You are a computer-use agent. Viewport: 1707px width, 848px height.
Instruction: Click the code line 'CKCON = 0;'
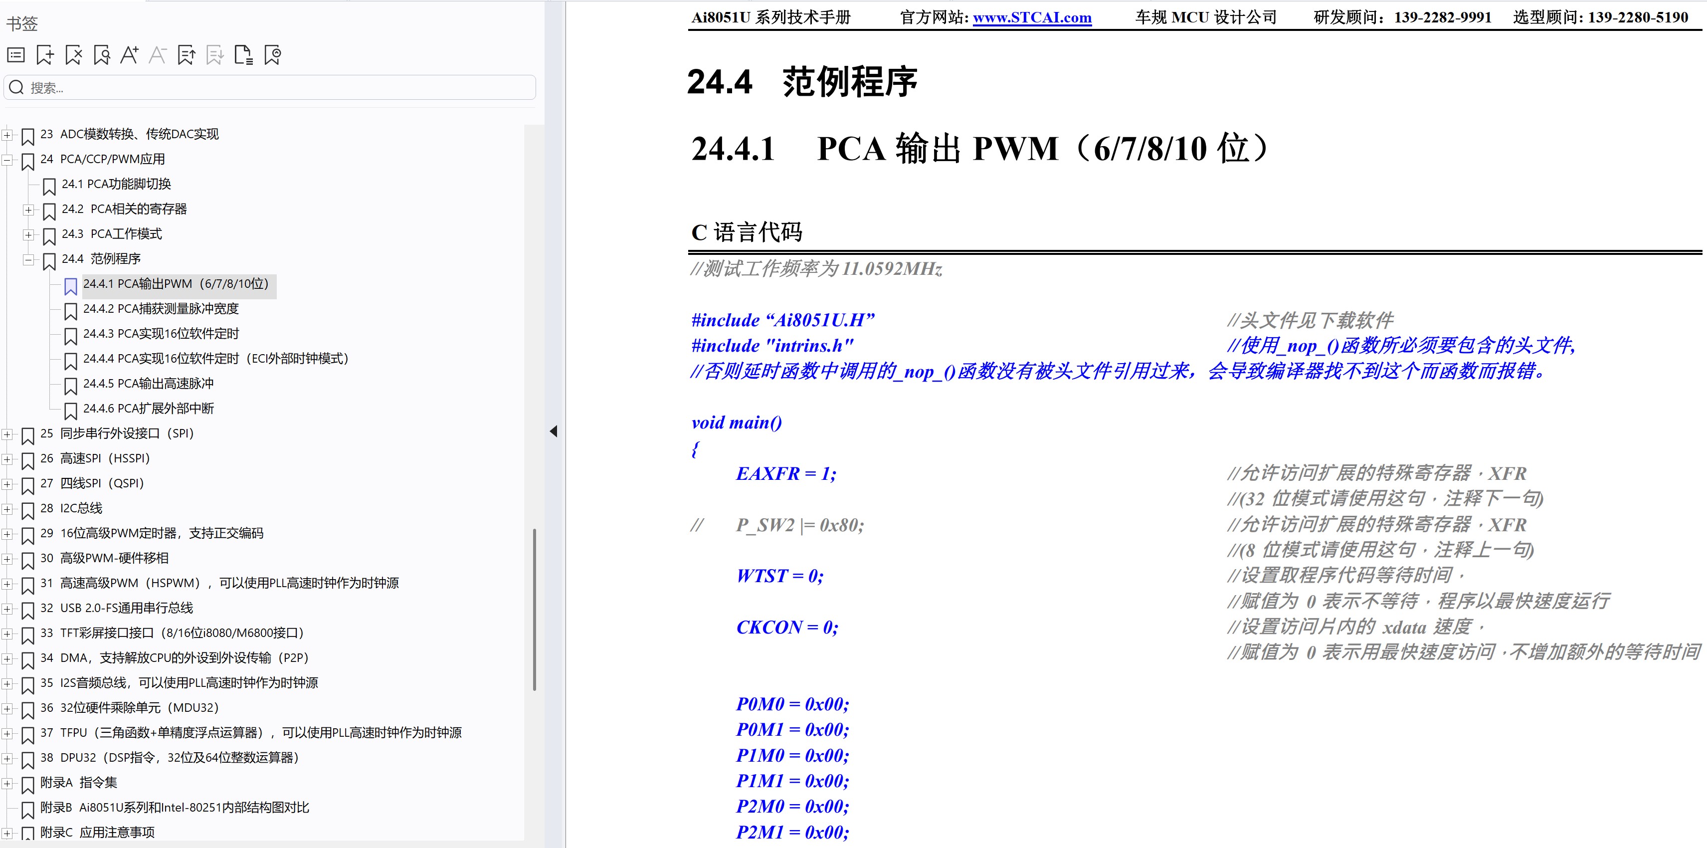click(x=787, y=627)
